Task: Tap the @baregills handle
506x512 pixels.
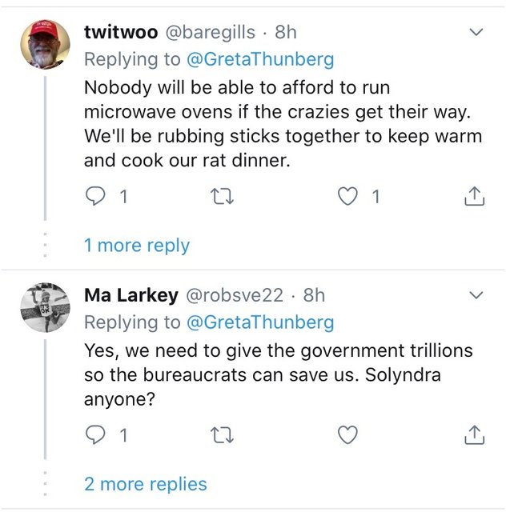Action: click(211, 32)
